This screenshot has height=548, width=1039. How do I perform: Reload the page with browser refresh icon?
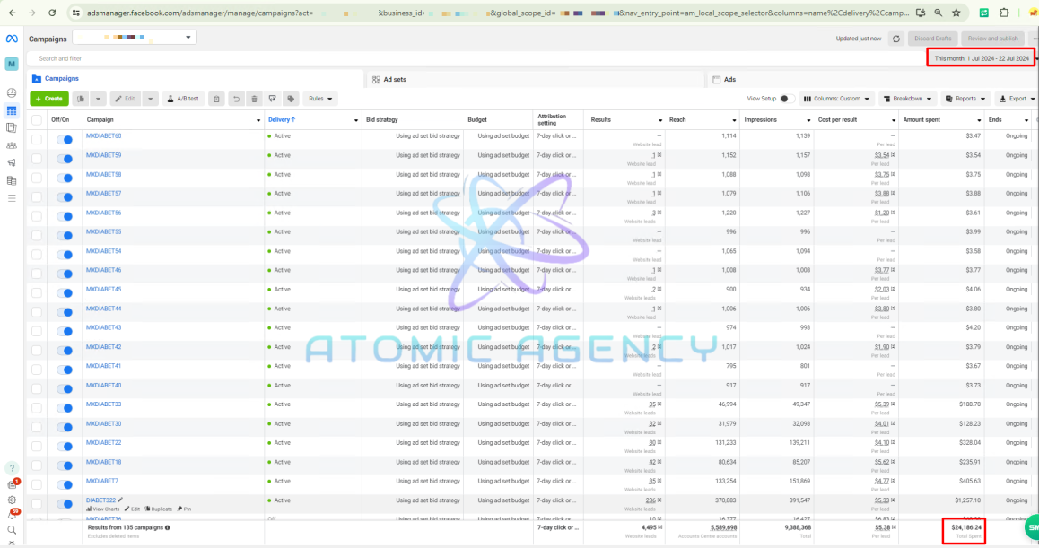pyautogui.click(x=52, y=13)
